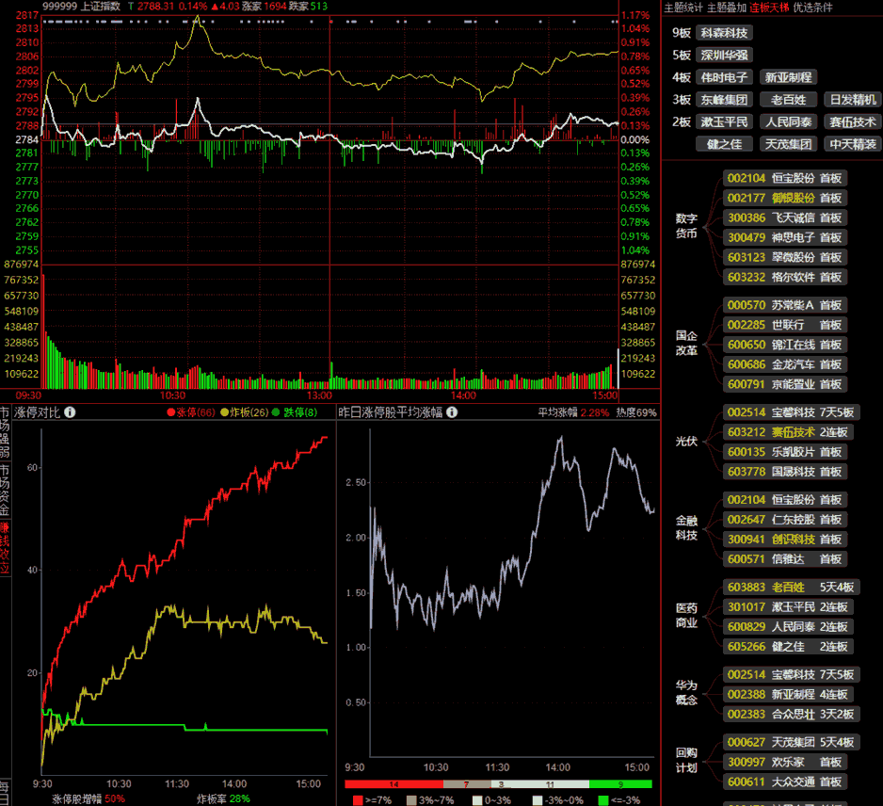
Task: Select the 600829 人民同泰 2连板 row
Action: [x=789, y=627]
